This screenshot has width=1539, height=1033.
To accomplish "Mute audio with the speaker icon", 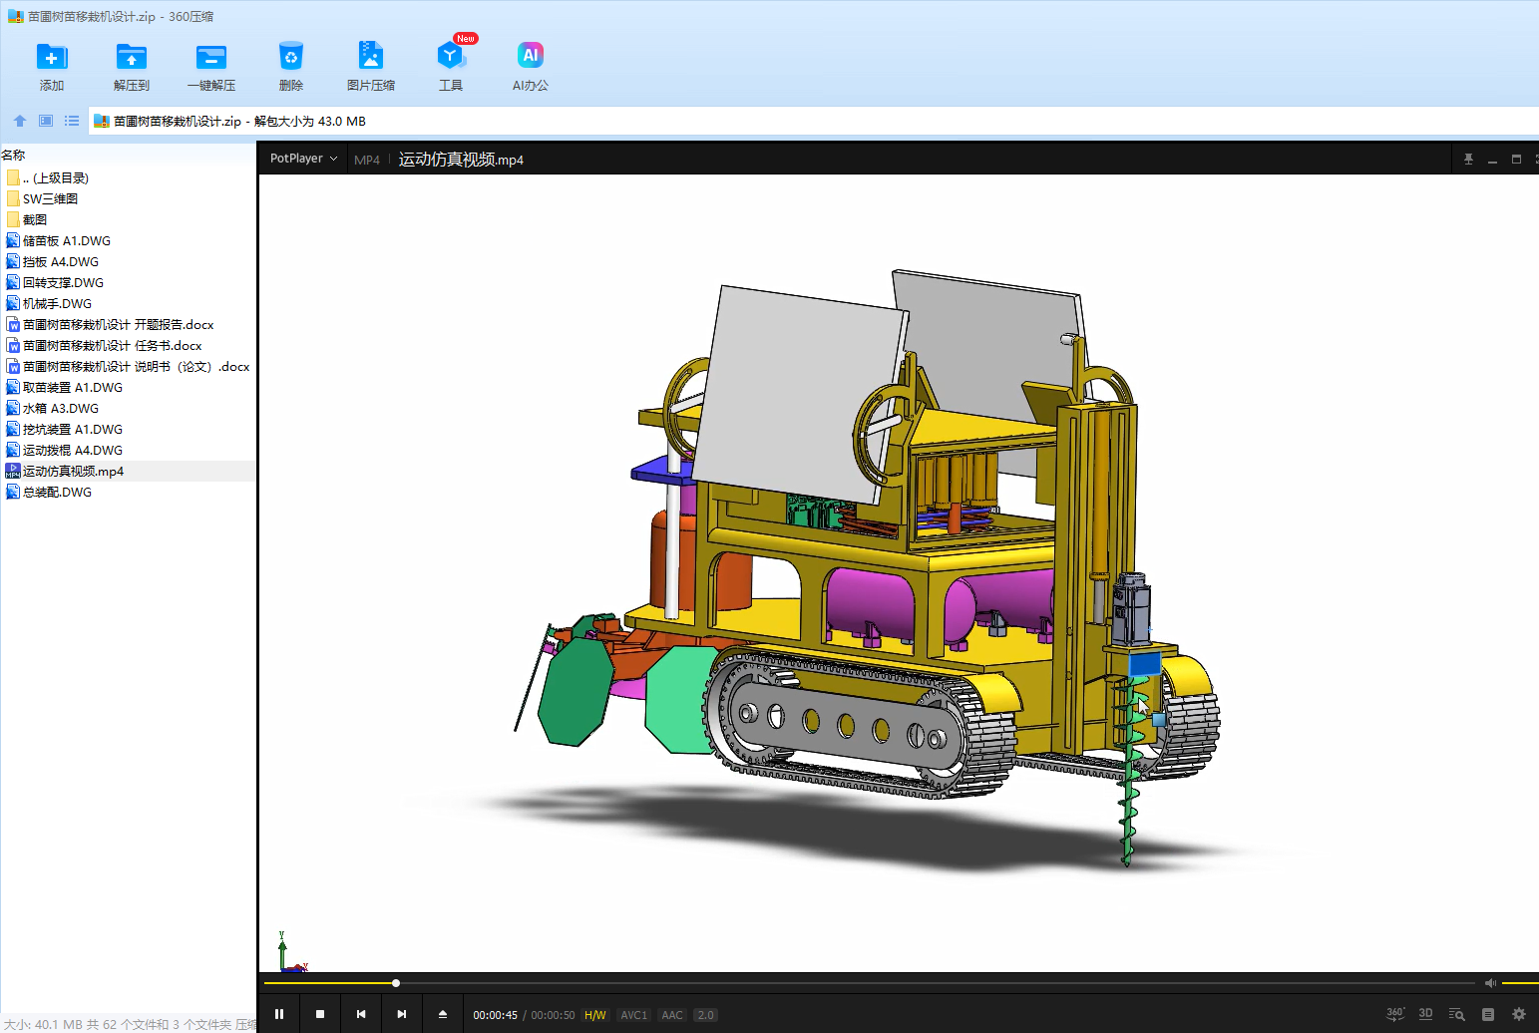I will click(x=1490, y=983).
